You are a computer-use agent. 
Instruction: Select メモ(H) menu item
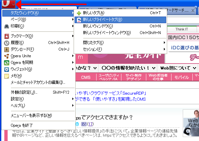click(38, 76)
